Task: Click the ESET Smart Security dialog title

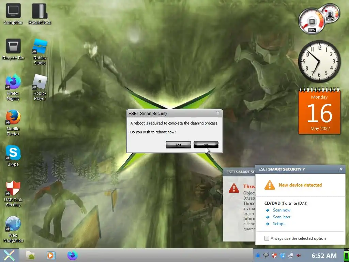Action: [x=148, y=113]
